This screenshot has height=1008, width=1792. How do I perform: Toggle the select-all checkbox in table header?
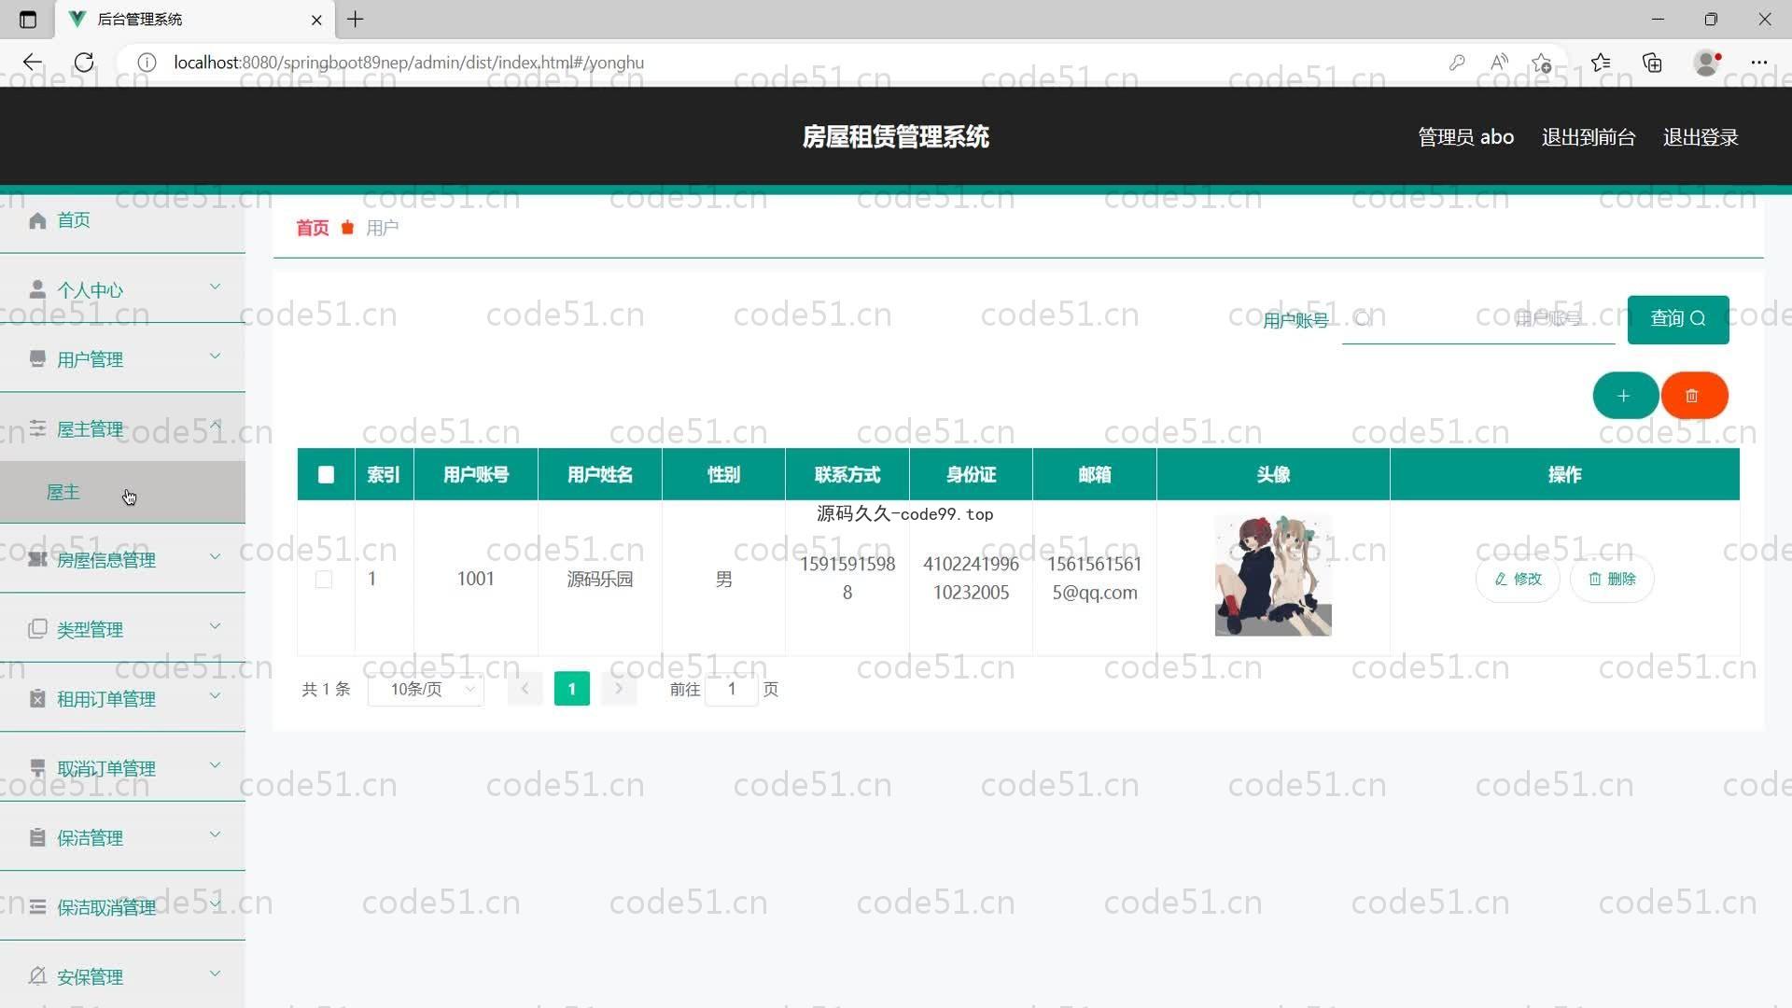326,474
